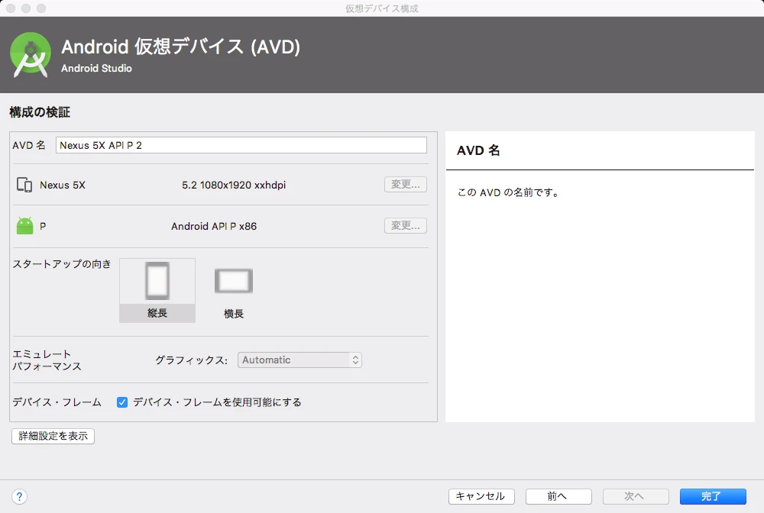764x513 pixels.
Task: Click the red window close button
Action: tap(10, 8)
